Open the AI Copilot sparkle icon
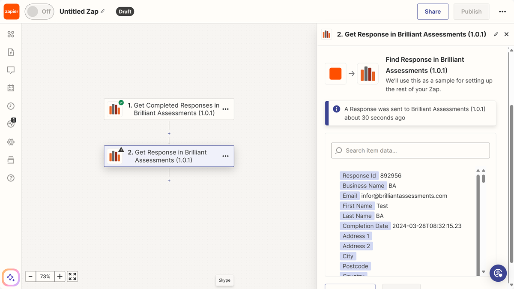Screen dimensions: 514x289 10,277
